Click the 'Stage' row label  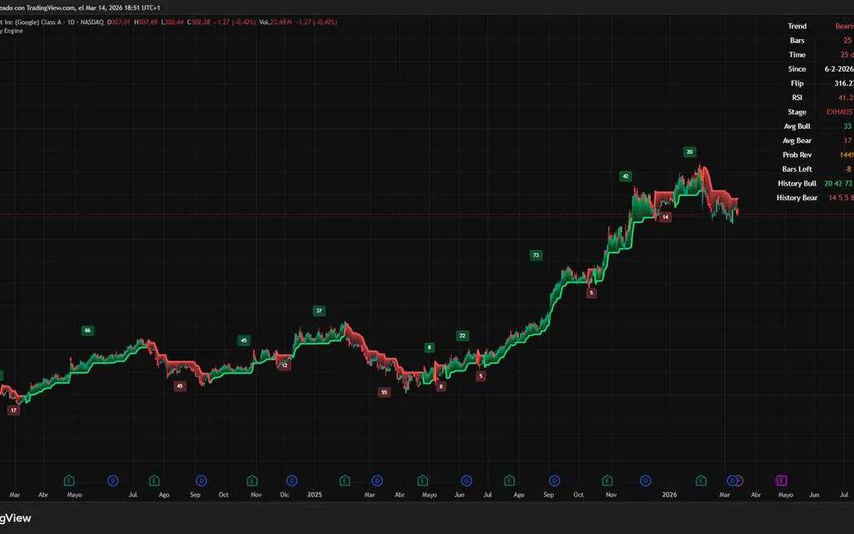tap(797, 112)
